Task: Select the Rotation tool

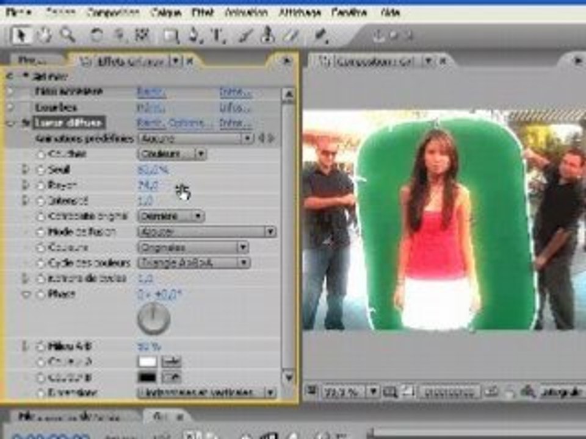Action: 97,36
